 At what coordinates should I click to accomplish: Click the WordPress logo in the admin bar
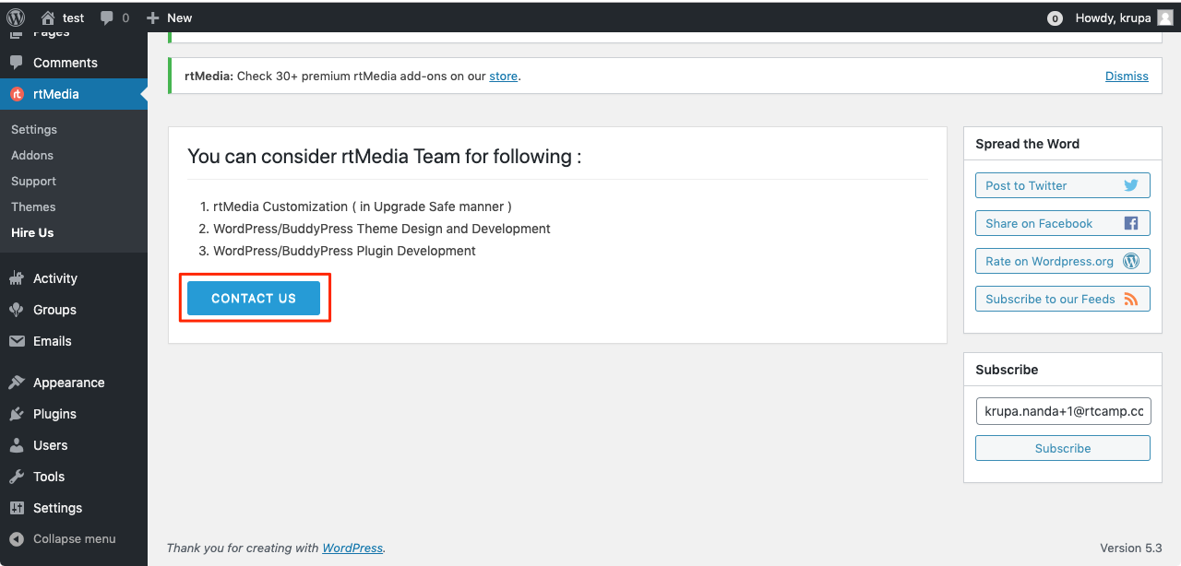16,17
